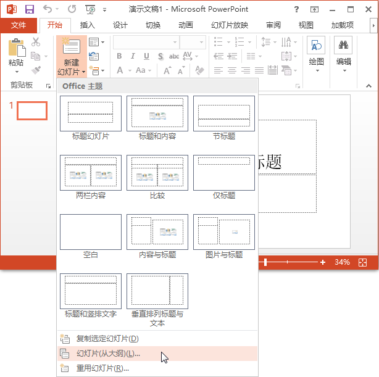Expand the 粘贴 dropdown arrow
This screenshot has height=377, width=379.
[17, 72]
